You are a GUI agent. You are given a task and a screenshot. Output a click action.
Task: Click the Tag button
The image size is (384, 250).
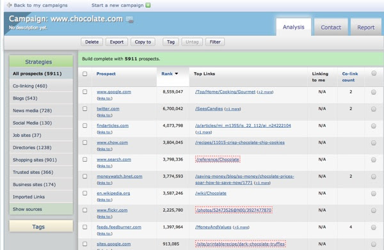point(171,42)
